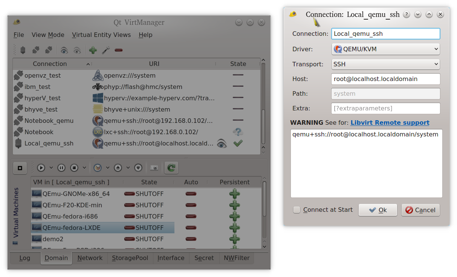This screenshot has height=277, width=457.
Task: Sort by the Connection column header
Action: [x=52, y=64]
